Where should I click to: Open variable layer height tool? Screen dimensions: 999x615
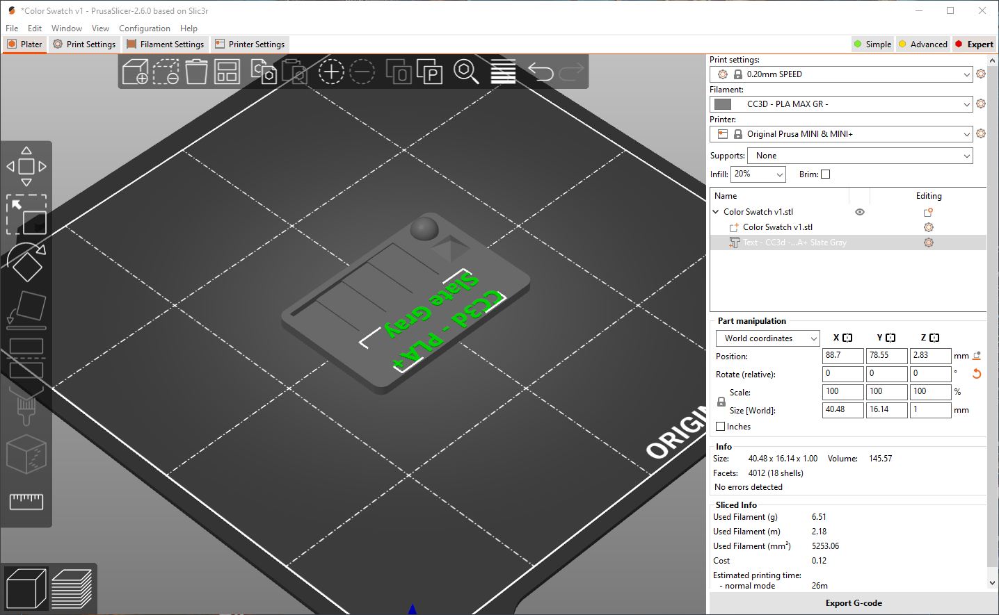tap(503, 72)
